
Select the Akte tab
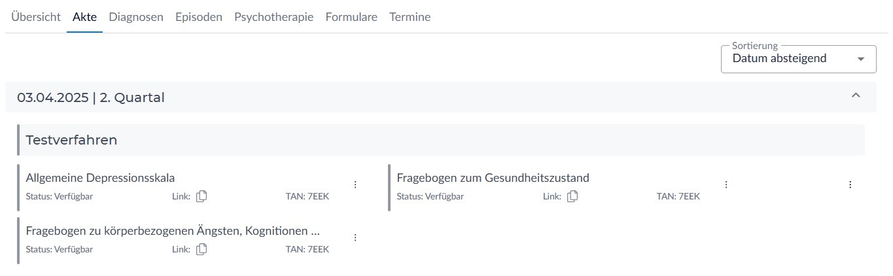point(84,17)
